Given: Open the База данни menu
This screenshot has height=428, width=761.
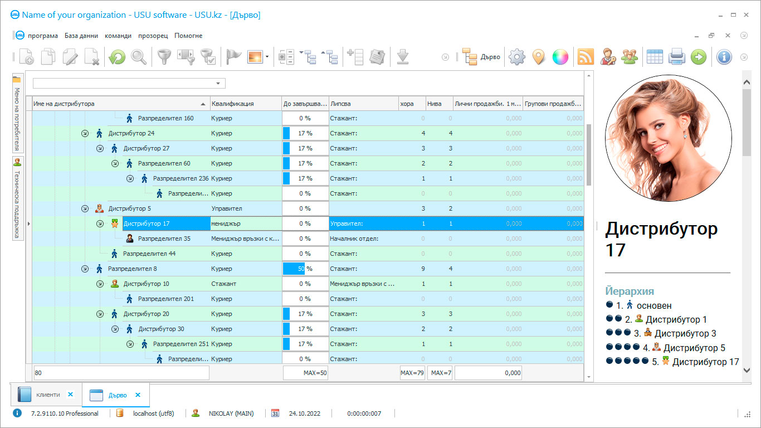Looking at the screenshot, I should point(81,36).
